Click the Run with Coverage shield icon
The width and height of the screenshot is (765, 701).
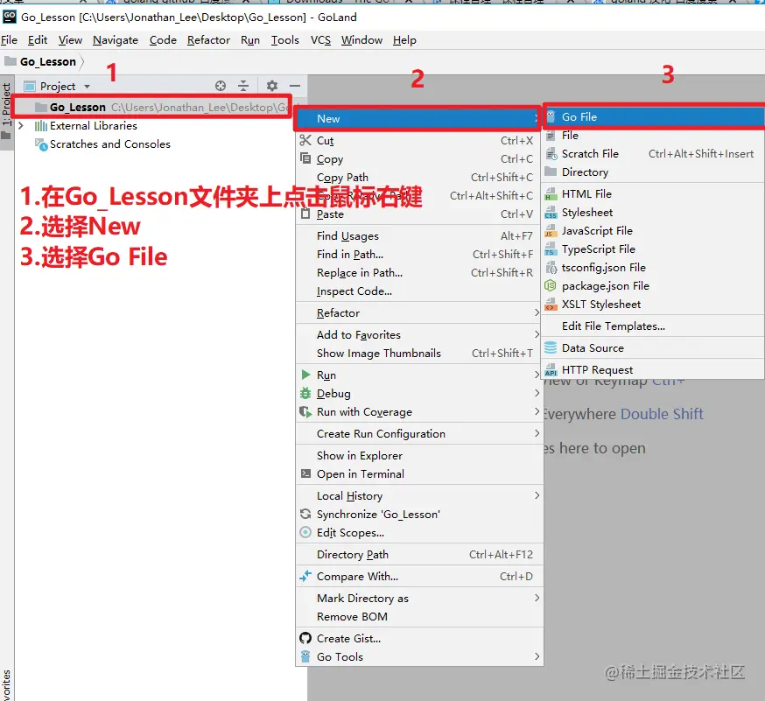[305, 411]
